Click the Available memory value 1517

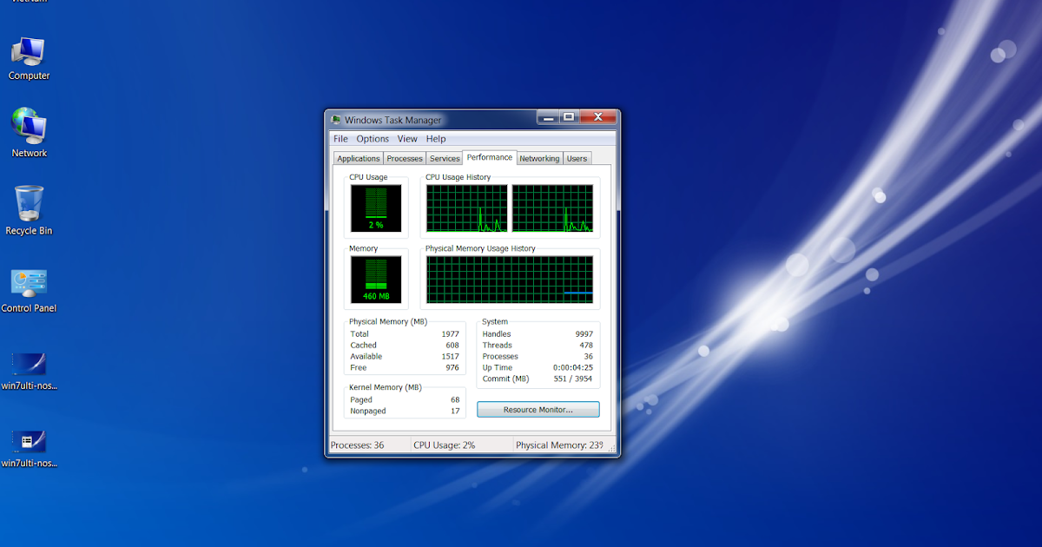(450, 357)
